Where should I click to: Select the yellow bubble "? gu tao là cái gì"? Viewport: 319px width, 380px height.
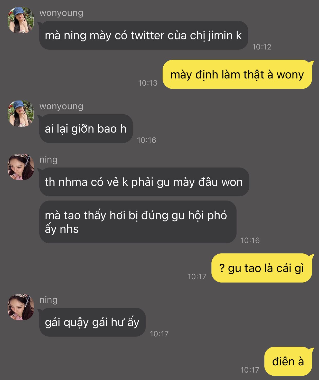(262, 268)
